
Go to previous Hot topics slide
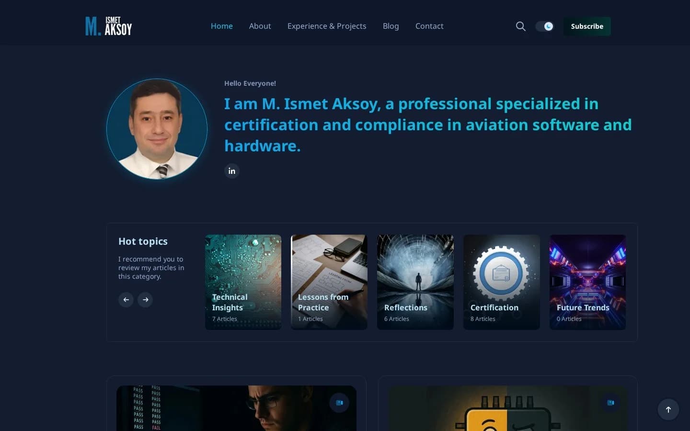(126, 300)
